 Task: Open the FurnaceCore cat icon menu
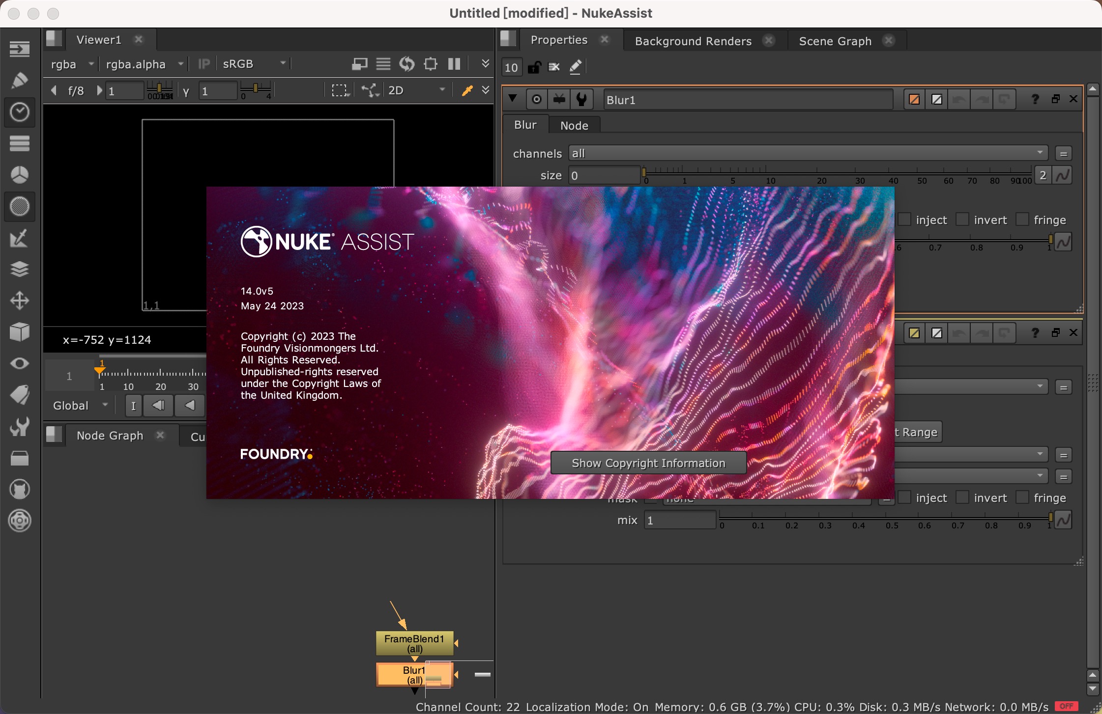pyautogui.click(x=20, y=489)
